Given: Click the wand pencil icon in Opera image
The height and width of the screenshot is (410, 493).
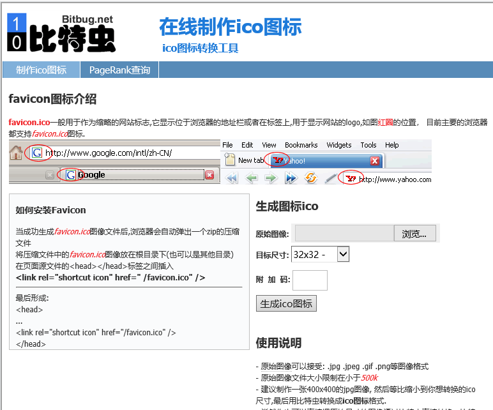Looking at the screenshot, I should click(331, 178).
